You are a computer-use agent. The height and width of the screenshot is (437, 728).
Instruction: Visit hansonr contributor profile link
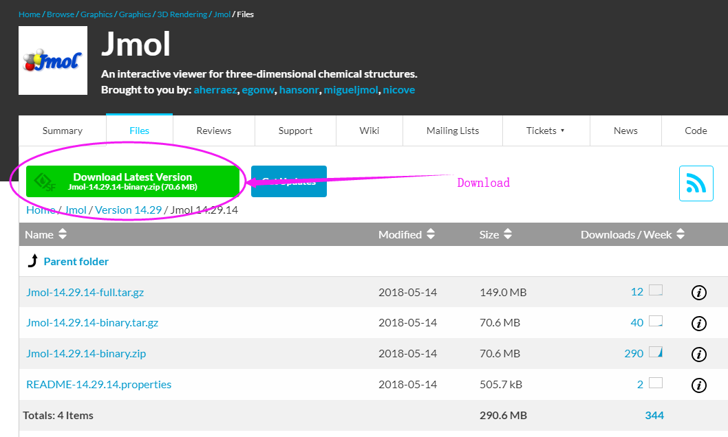[x=299, y=90]
